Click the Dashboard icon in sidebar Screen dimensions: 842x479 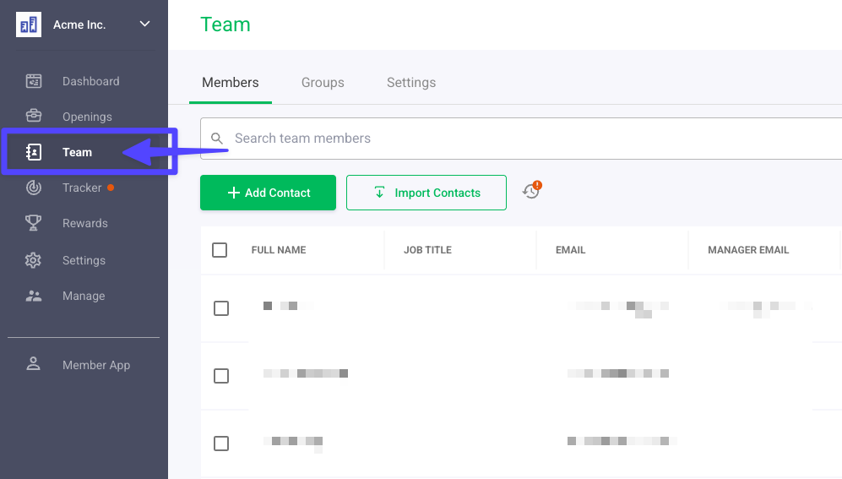point(34,81)
